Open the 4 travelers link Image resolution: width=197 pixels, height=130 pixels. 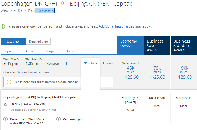pyautogui.click(x=44, y=10)
